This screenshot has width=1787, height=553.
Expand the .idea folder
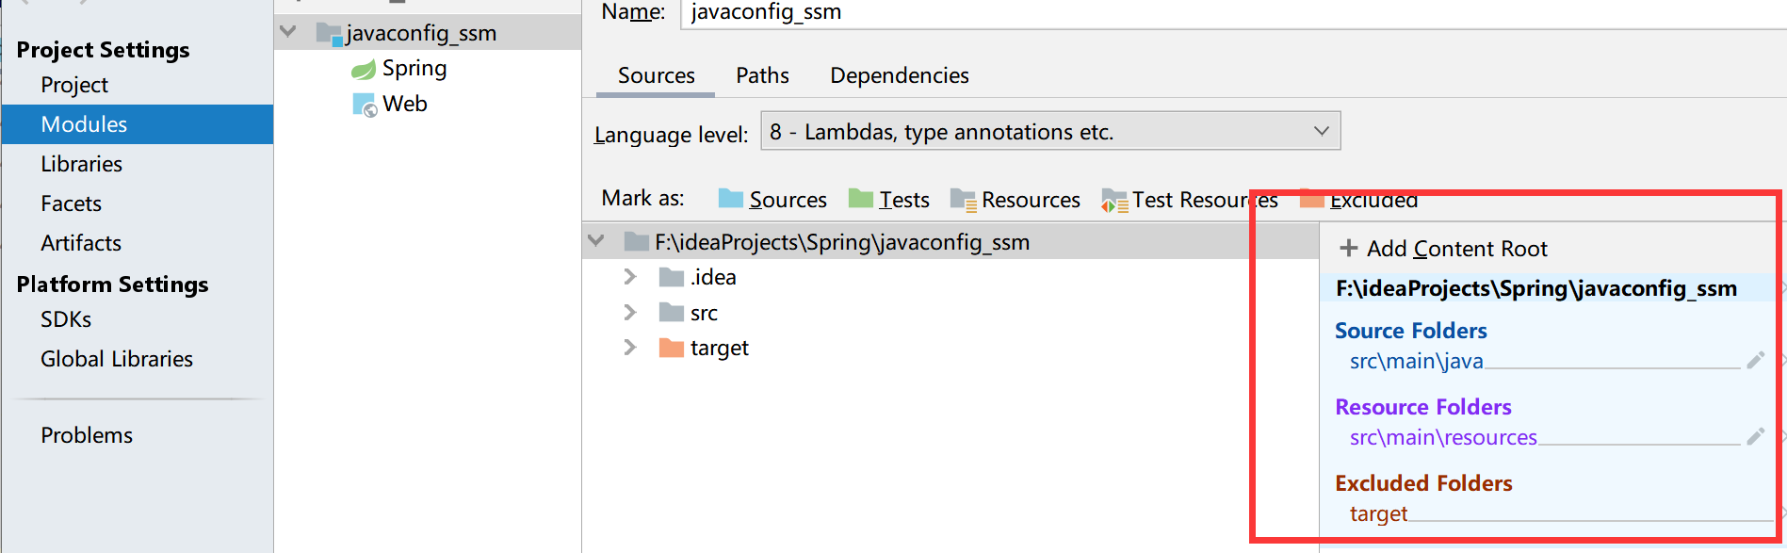(630, 277)
